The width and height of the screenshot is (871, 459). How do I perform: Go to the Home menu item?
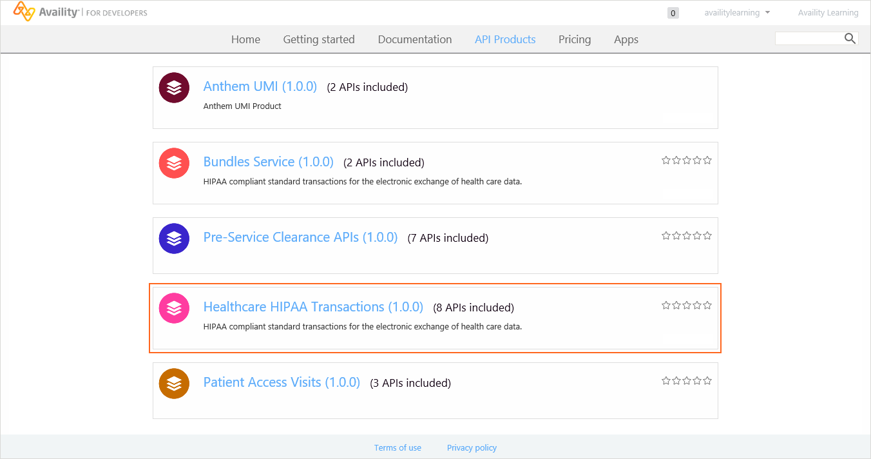pos(245,39)
